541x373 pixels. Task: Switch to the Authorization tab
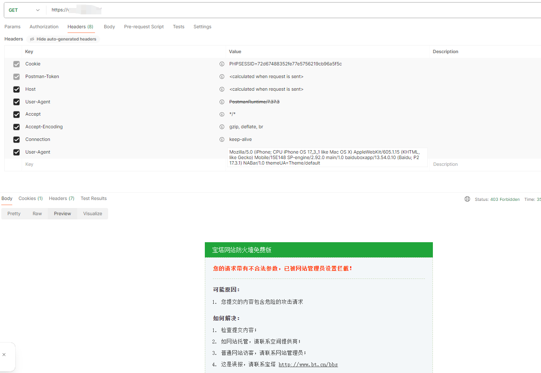pos(44,27)
